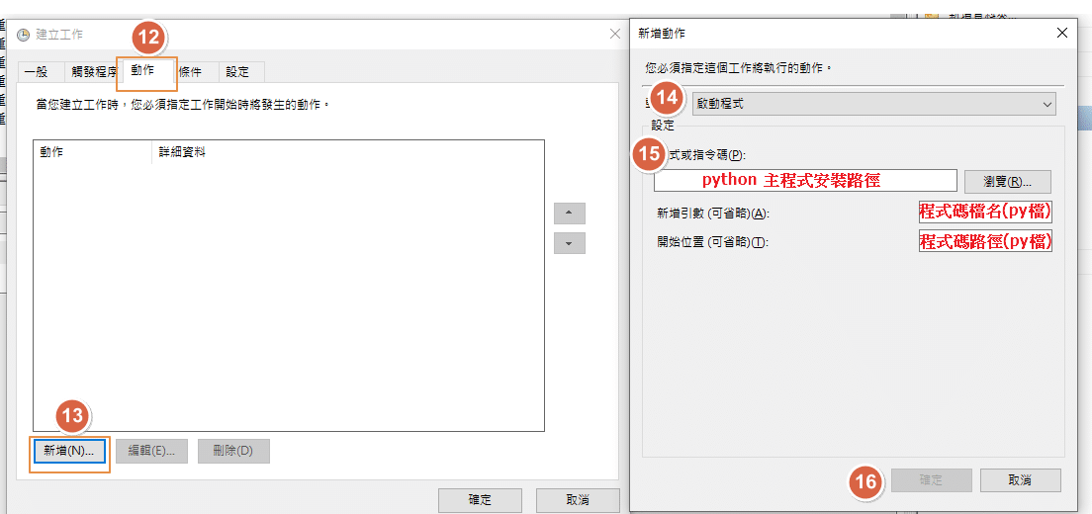Go to the 條件 tab

(x=190, y=72)
